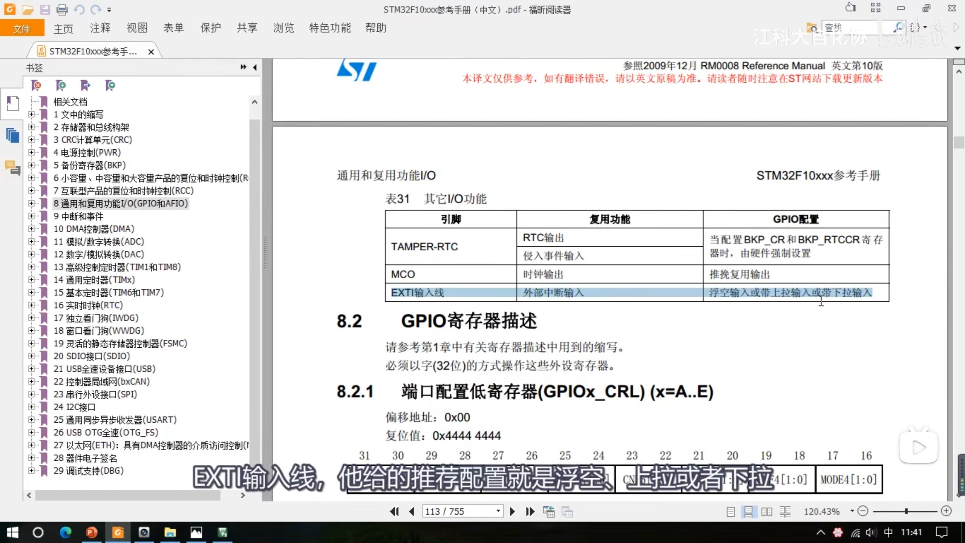The width and height of the screenshot is (965, 543).
Task: Click the next page arrow
Action: coord(512,512)
